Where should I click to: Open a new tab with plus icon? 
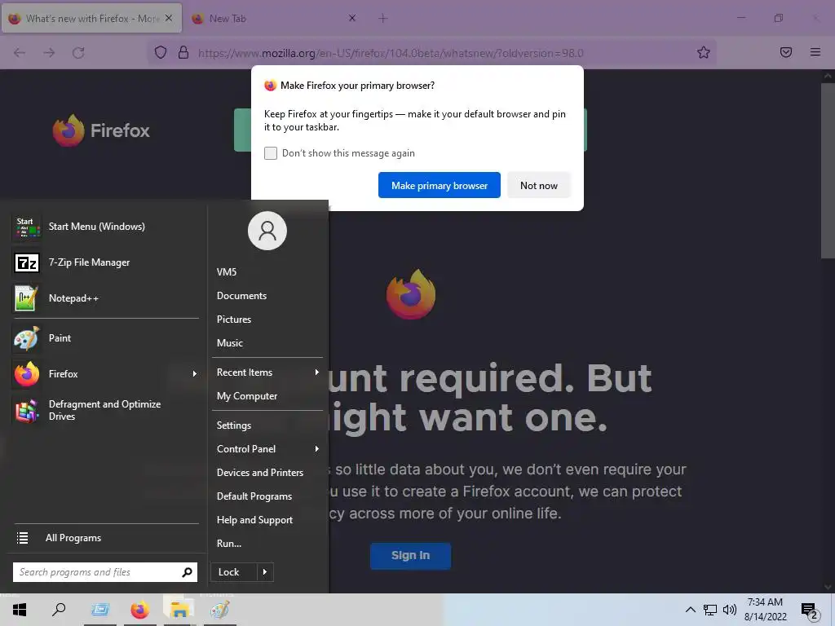(383, 19)
